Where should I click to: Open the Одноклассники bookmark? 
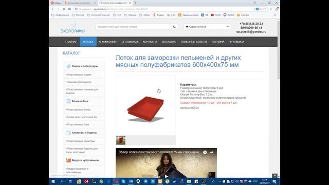click(x=188, y=15)
